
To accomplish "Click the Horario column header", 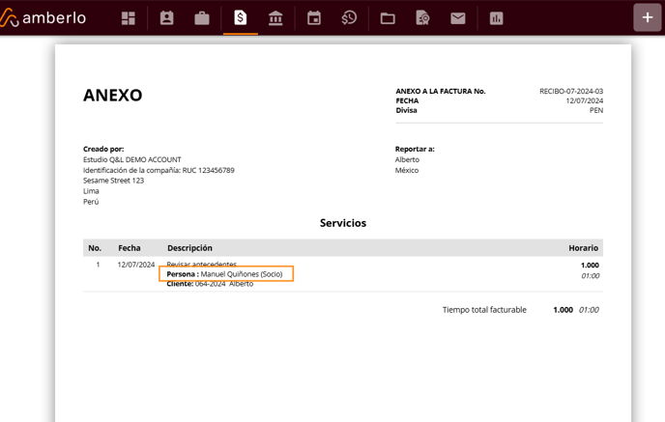I will 583,248.
